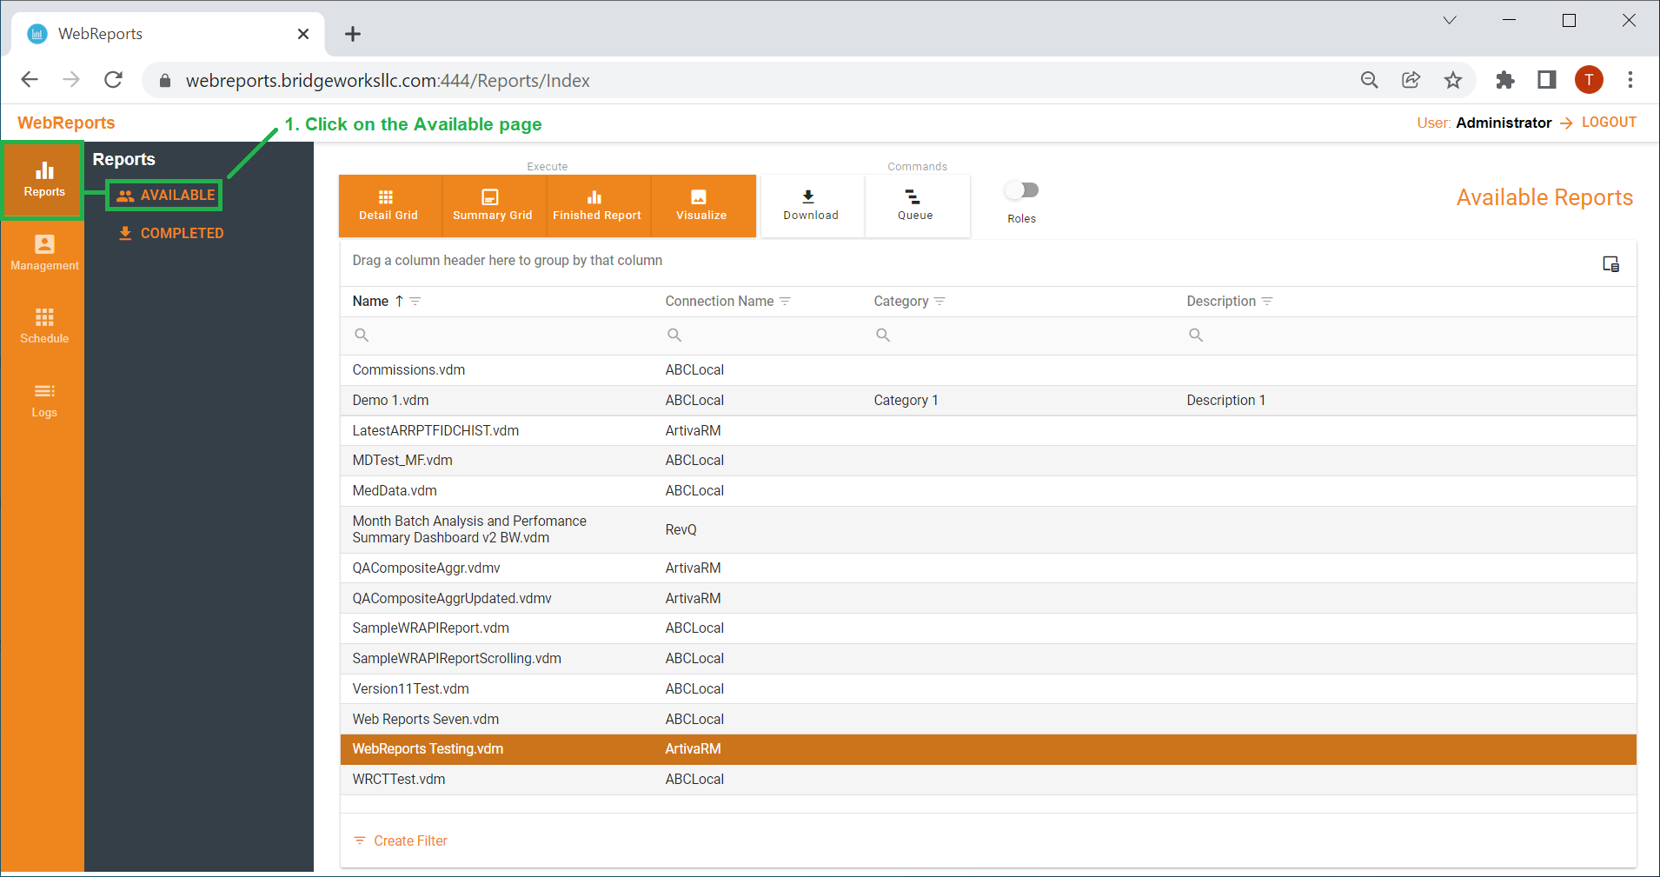Select the COMPLETED reports page
Image resolution: width=1660 pixels, height=877 pixels.
171,233
